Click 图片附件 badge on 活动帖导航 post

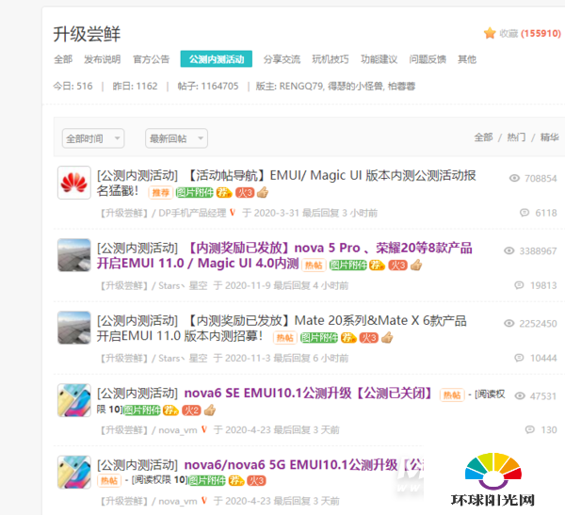coord(195,193)
